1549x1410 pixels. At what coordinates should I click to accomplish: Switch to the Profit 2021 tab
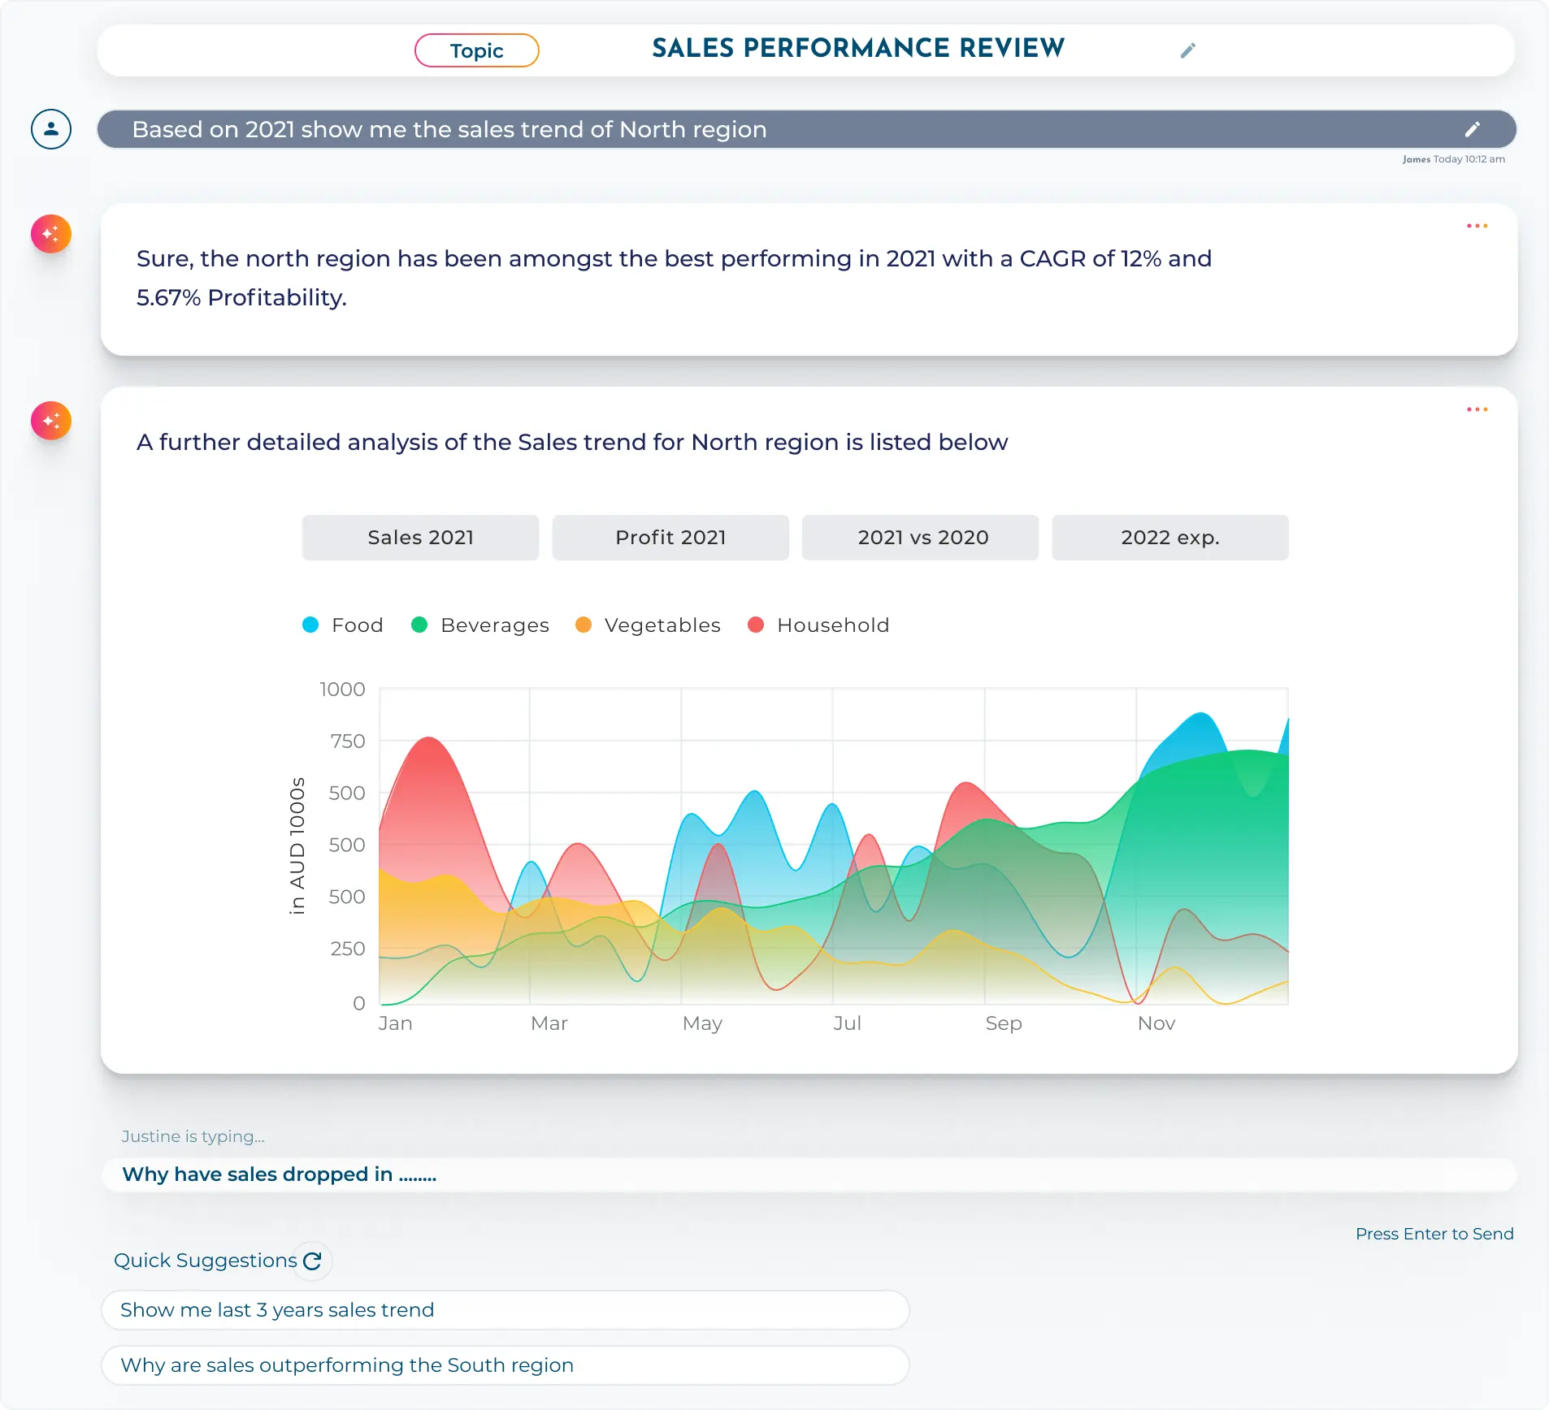pos(670,537)
